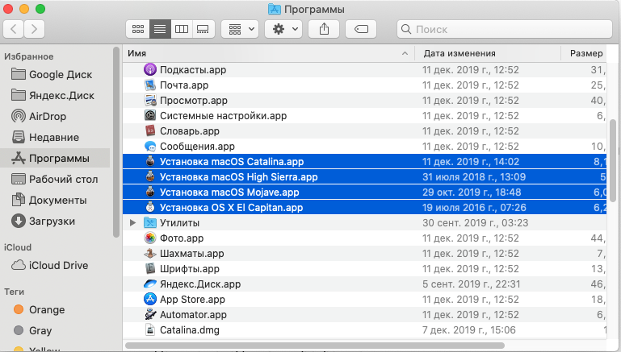Viewport: 621px width, 352px height.
Task: Switch to list view
Action: [x=160, y=29]
